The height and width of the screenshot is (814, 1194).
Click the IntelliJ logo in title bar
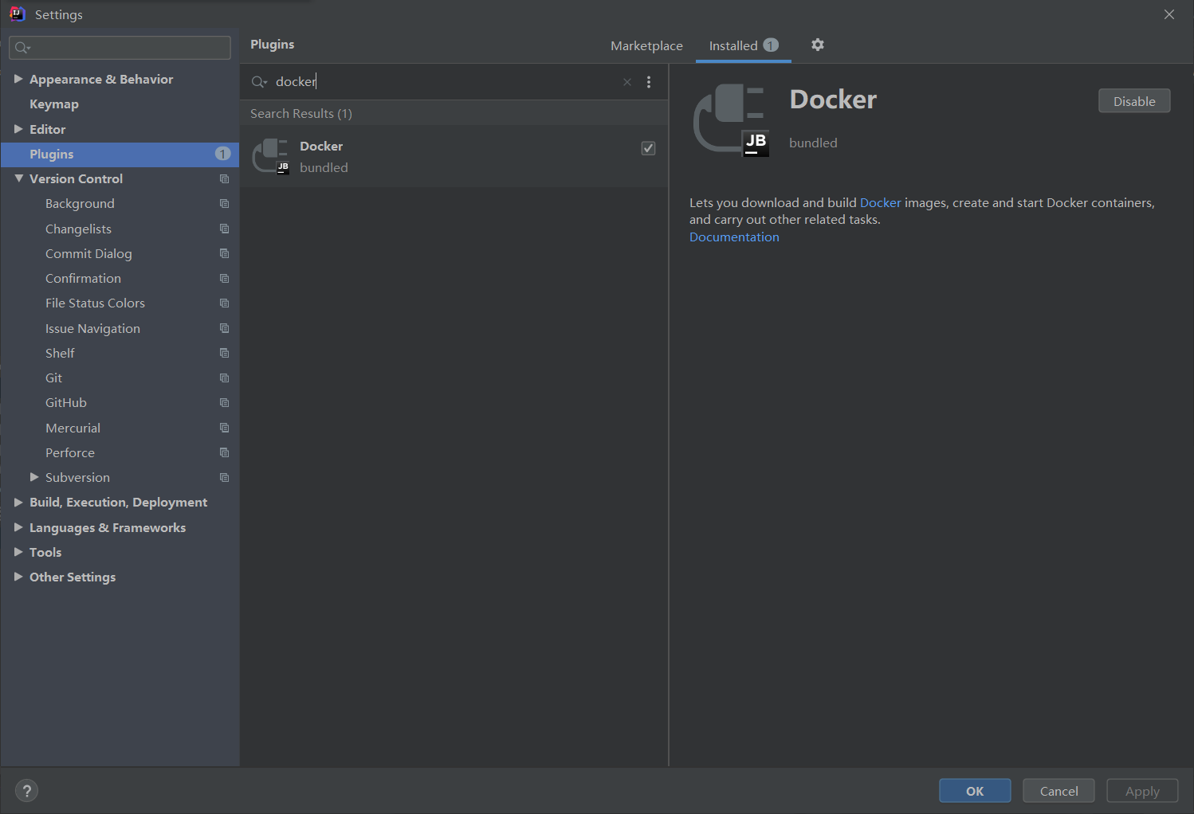click(x=17, y=14)
